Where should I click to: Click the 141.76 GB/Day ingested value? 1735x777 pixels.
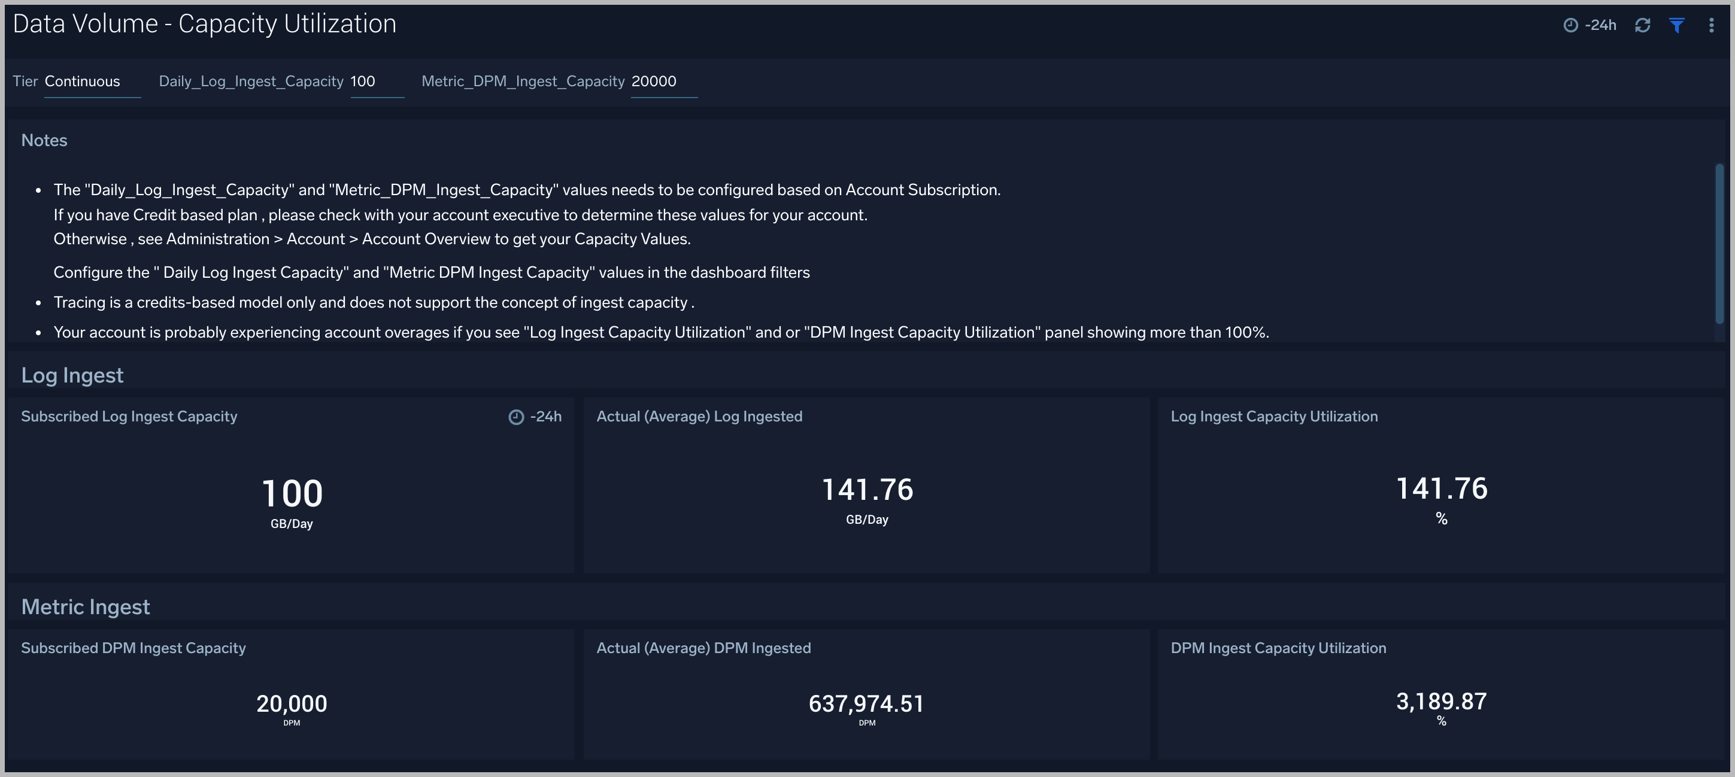[867, 490]
